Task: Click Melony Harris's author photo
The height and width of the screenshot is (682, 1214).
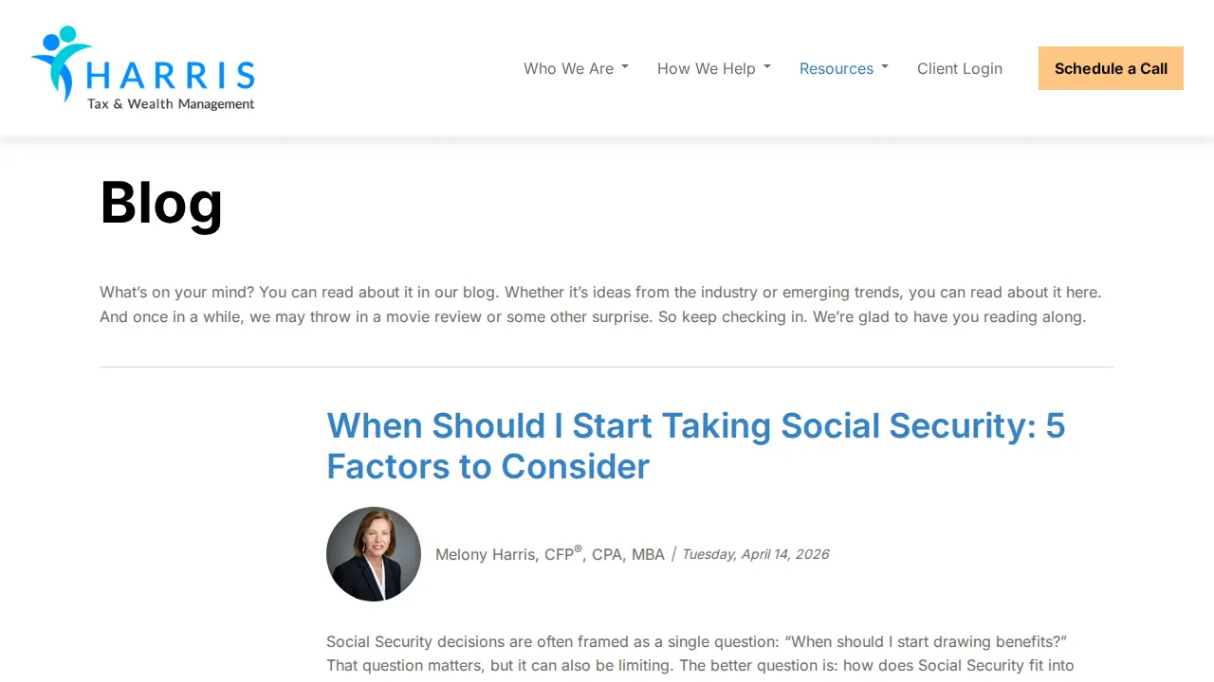Action: (x=374, y=554)
